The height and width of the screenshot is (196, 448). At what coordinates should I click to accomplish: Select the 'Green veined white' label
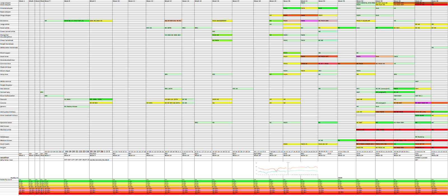coord(7,31)
